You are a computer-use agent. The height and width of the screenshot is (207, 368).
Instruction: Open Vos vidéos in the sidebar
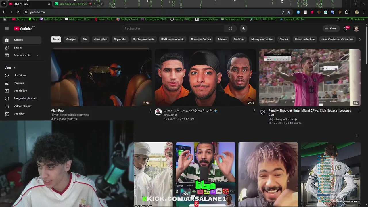click(22, 91)
